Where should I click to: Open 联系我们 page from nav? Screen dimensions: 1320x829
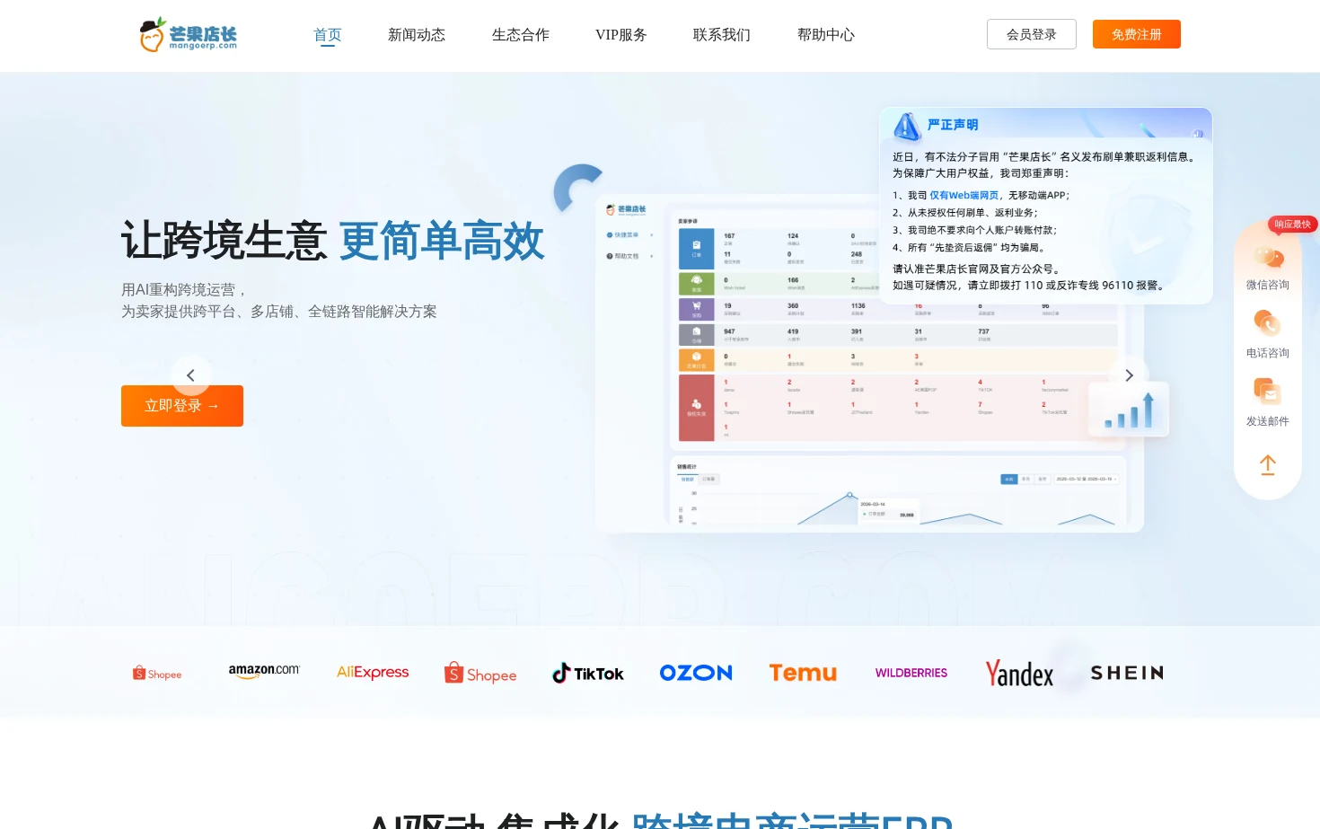click(x=722, y=35)
